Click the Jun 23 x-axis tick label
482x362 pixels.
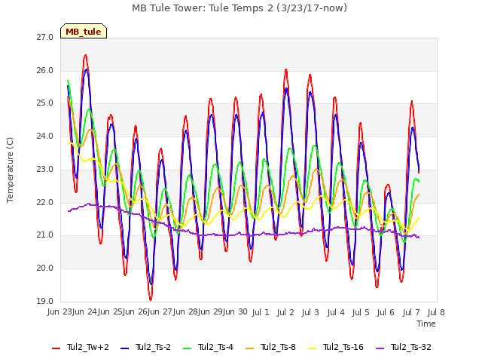point(59,312)
